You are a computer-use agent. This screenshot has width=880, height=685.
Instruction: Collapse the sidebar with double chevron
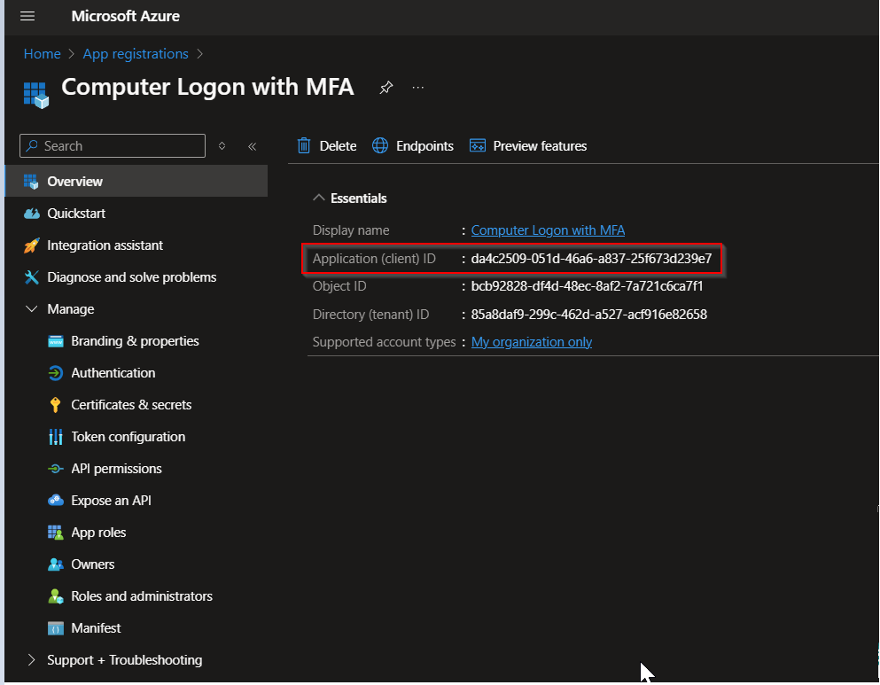(252, 146)
